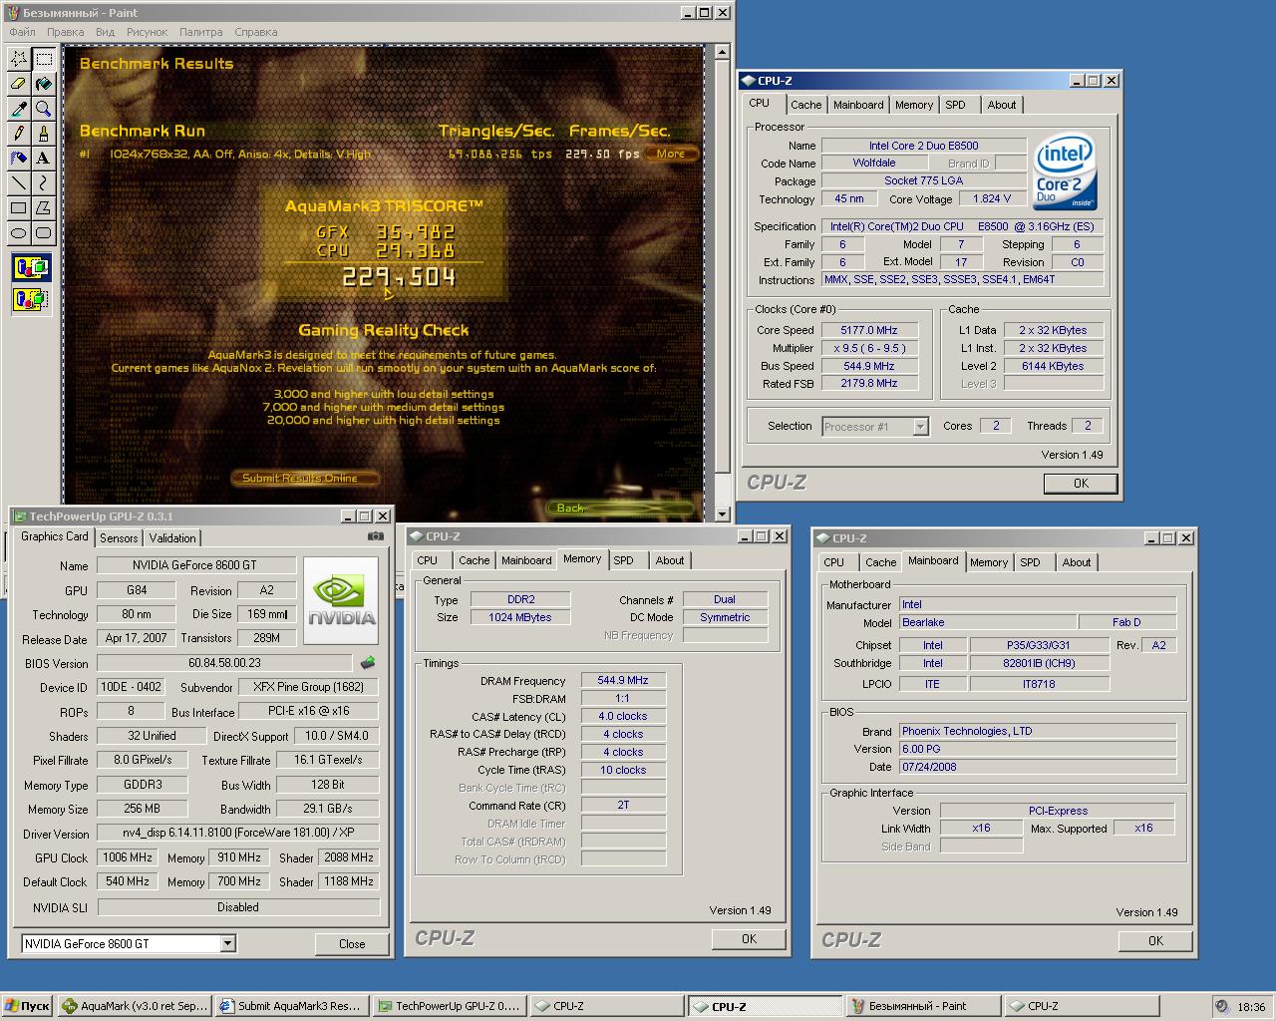Image resolution: width=1276 pixels, height=1021 pixels.
Task: Activate the Pick Color eyedropper tool
Action: [x=19, y=109]
